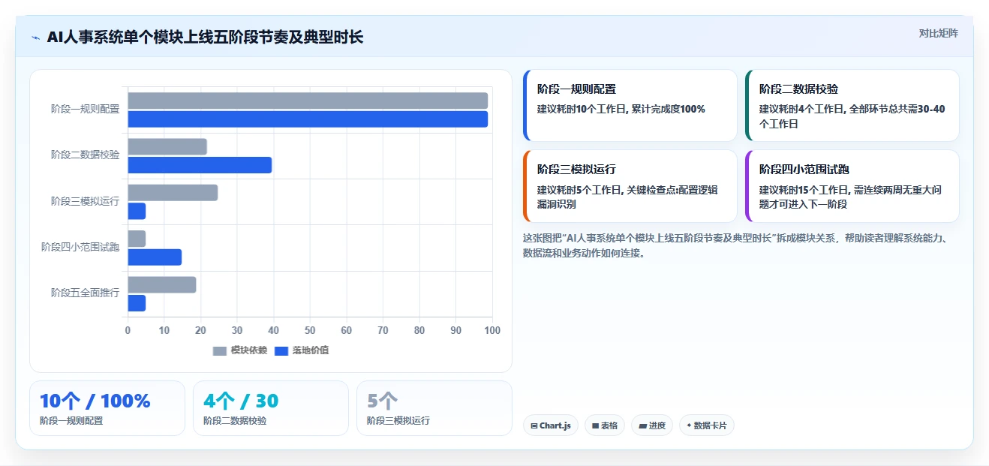Click the icon in the 进度 tag
This screenshot has width=989, height=466.
click(642, 425)
